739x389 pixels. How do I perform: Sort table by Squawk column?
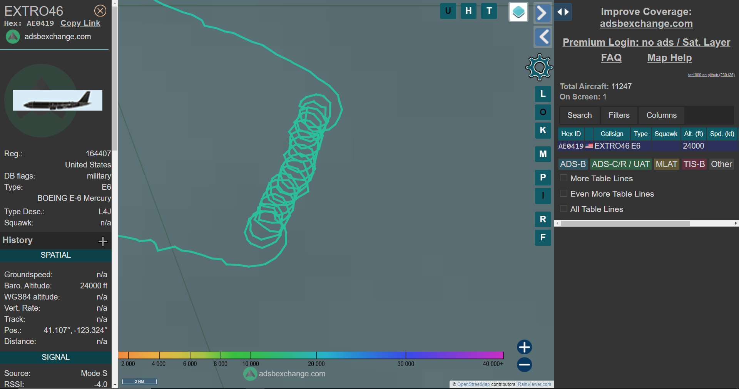click(666, 134)
